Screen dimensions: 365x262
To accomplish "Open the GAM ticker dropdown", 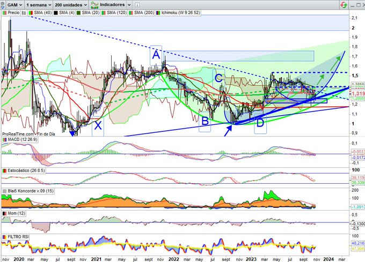I will click(x=14, y=5).
